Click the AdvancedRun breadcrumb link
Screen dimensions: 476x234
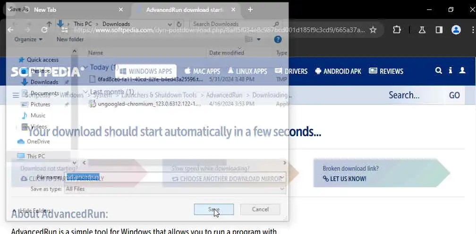(224, 95)
